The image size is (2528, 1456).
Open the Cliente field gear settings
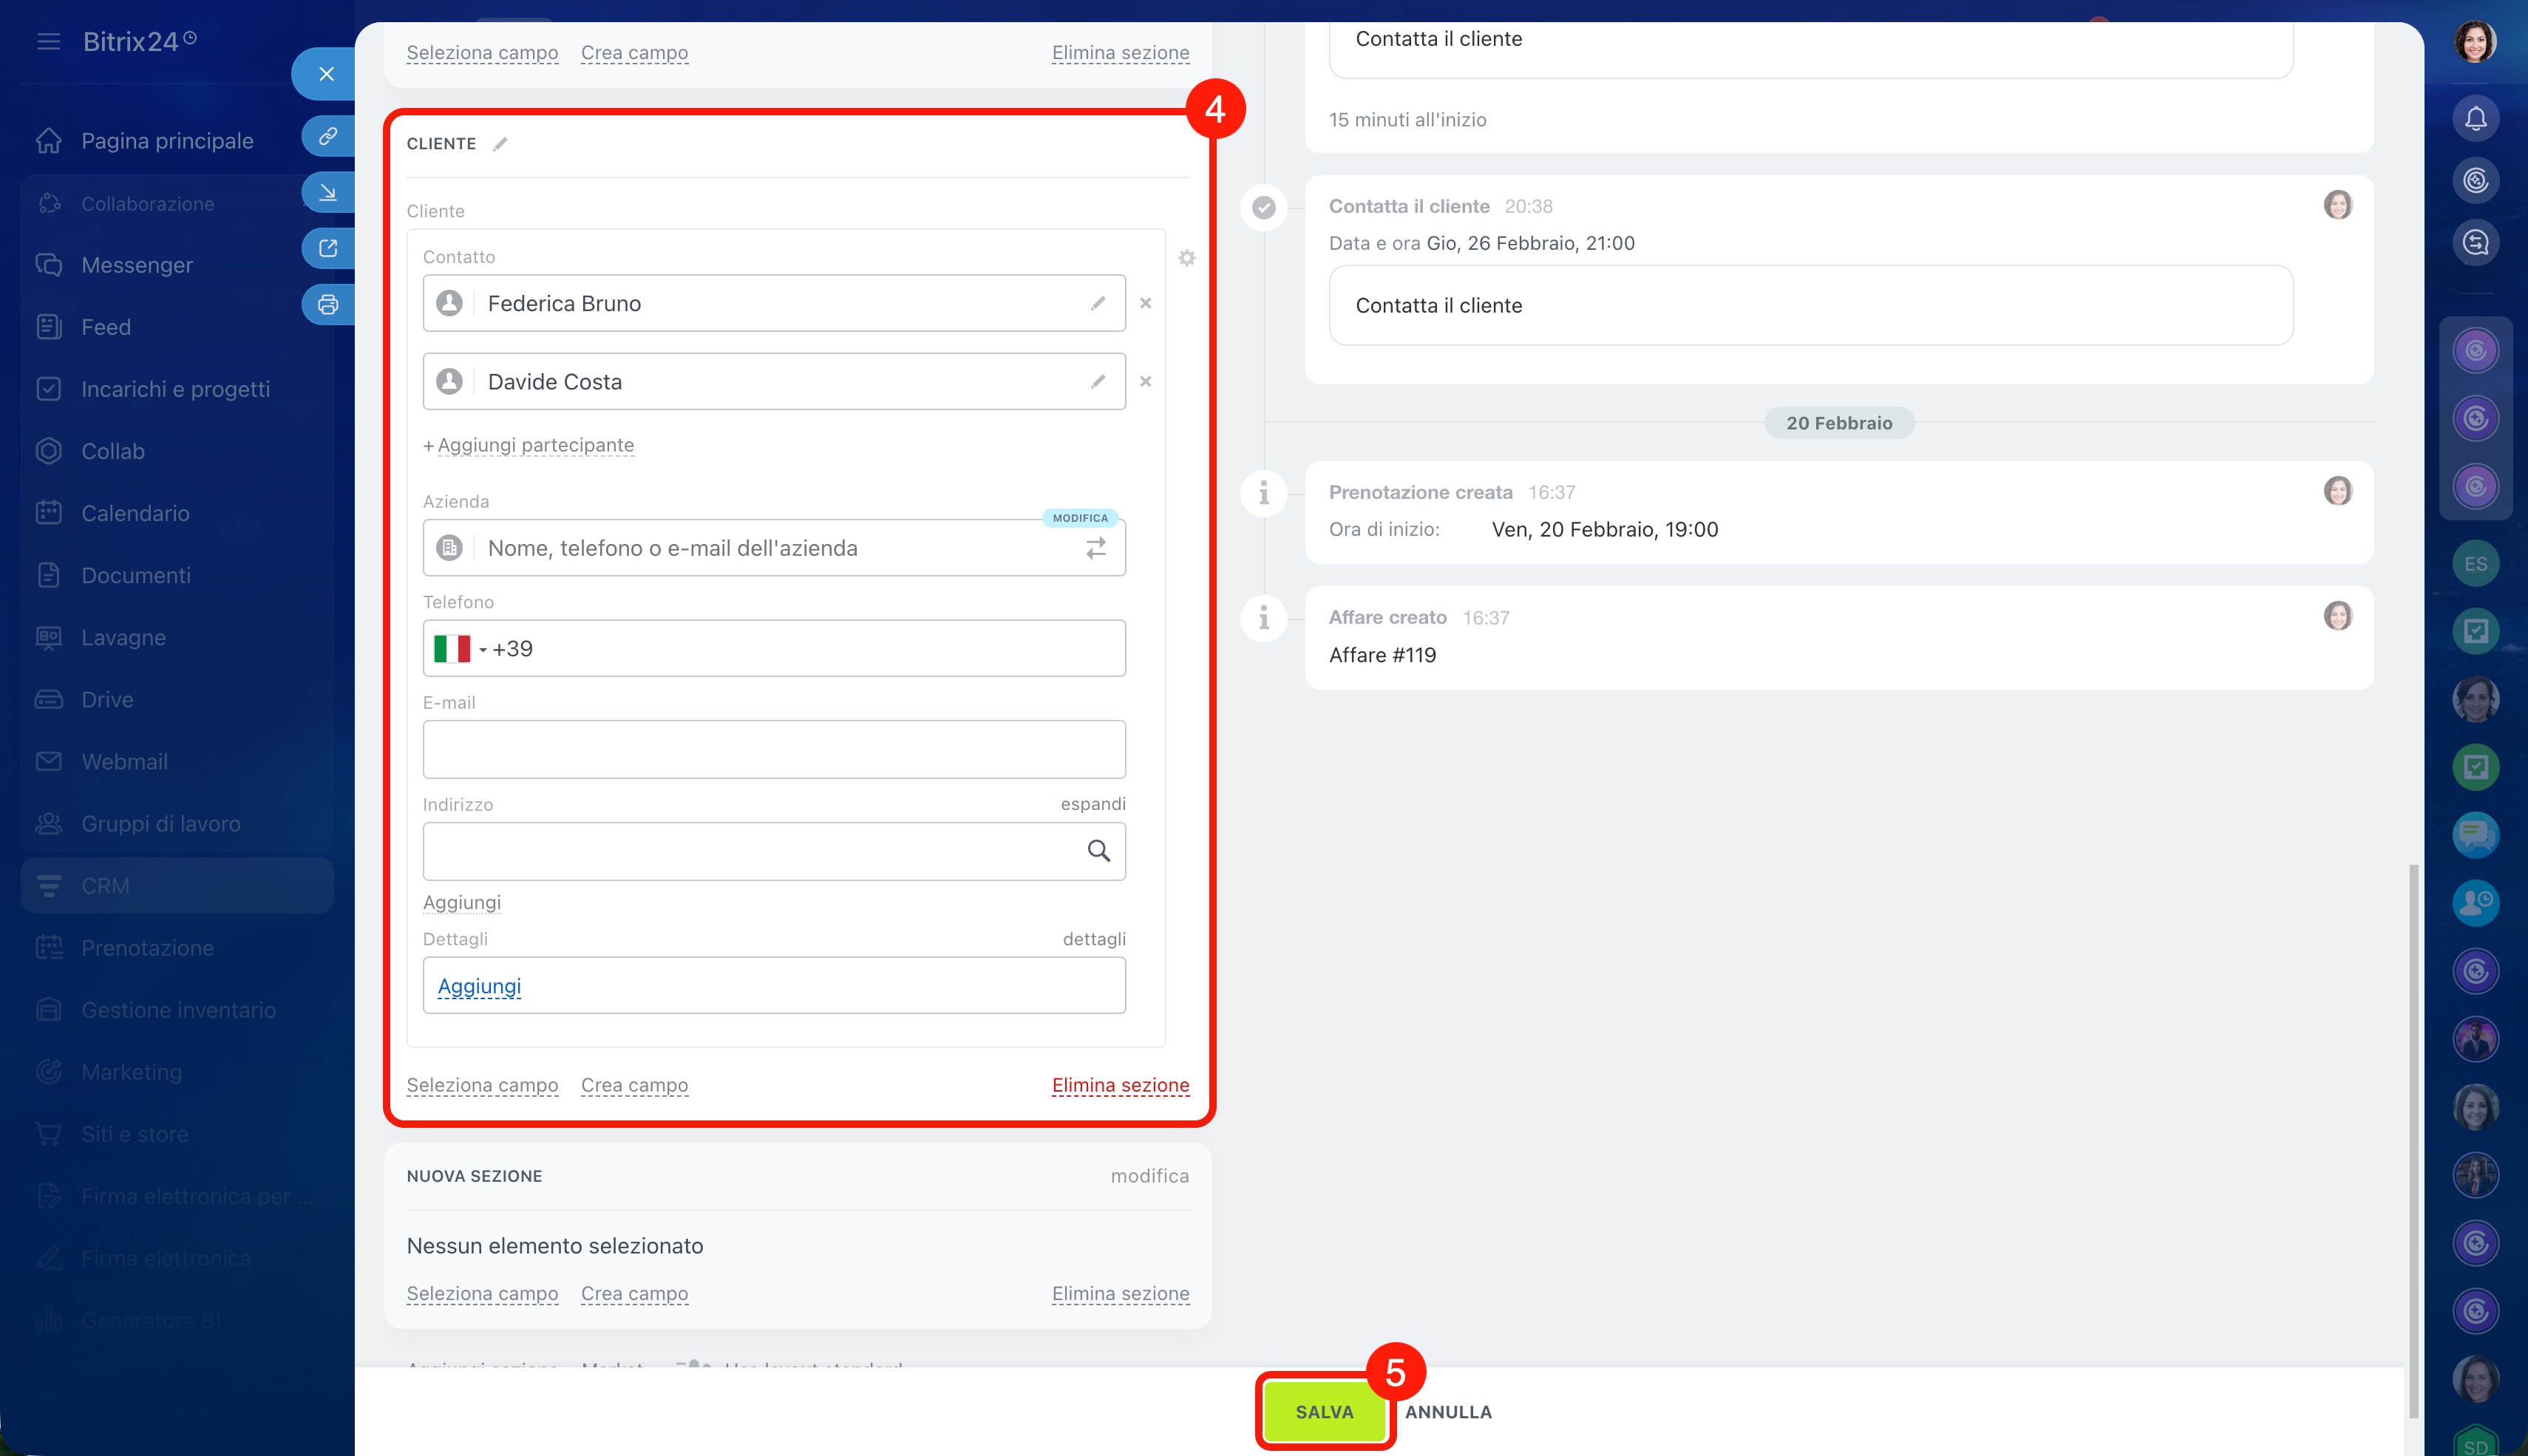click(x=1186, y=258)
